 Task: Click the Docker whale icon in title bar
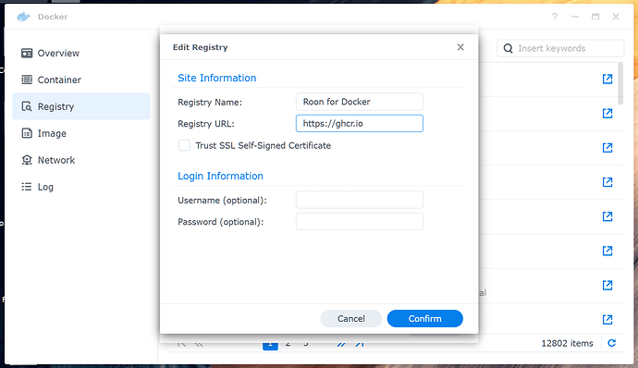click(24, 17)
